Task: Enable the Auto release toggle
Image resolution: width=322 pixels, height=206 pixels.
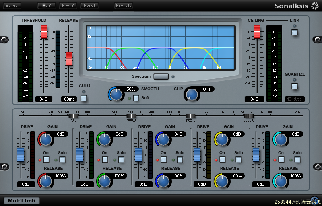Action: click(x=84, y=98)
